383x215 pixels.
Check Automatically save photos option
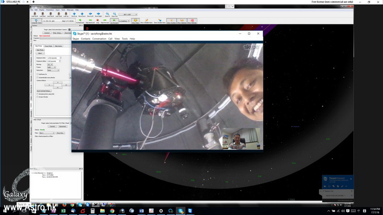coord(37,77)
